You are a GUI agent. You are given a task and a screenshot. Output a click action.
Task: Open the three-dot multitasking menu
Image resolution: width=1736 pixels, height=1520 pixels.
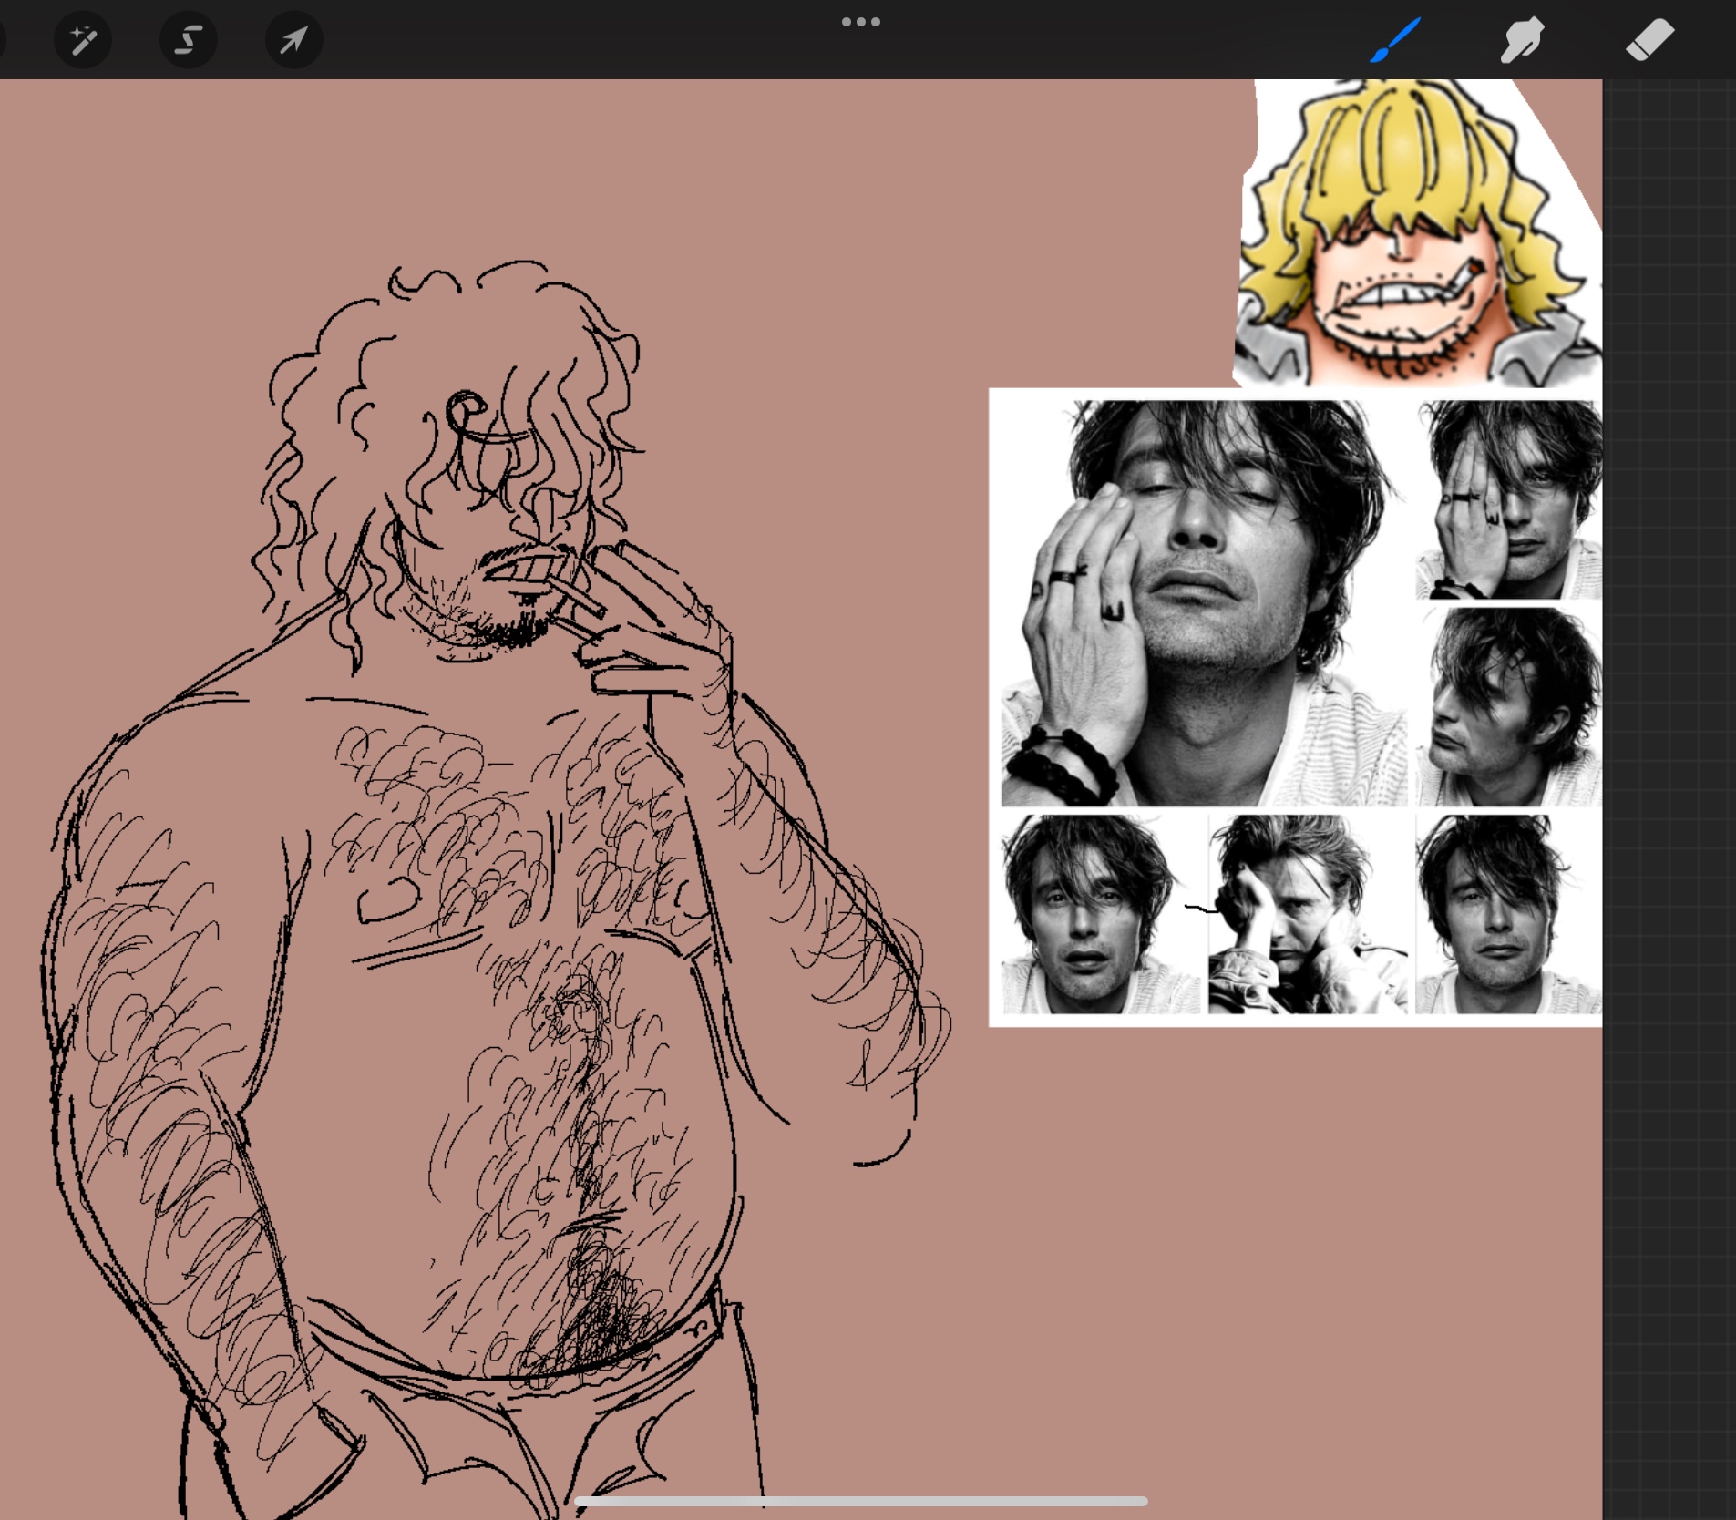pos(860,22)
